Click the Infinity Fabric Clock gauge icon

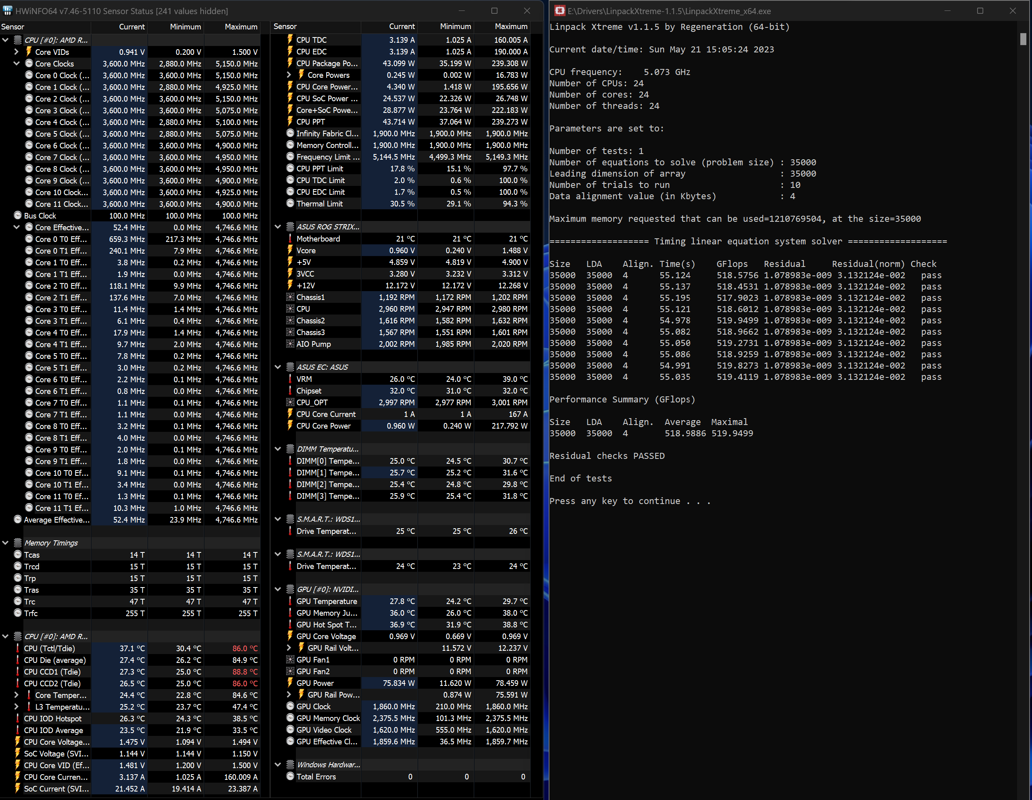click(290, 133)
